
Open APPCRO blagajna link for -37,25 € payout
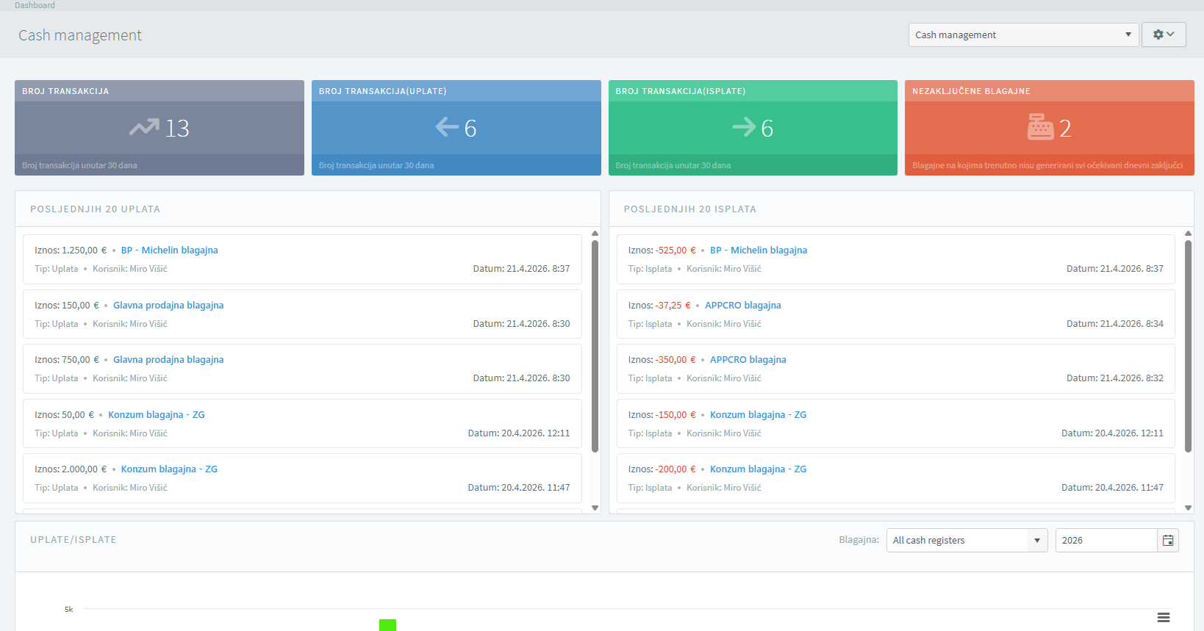click(x=742, y=306)
